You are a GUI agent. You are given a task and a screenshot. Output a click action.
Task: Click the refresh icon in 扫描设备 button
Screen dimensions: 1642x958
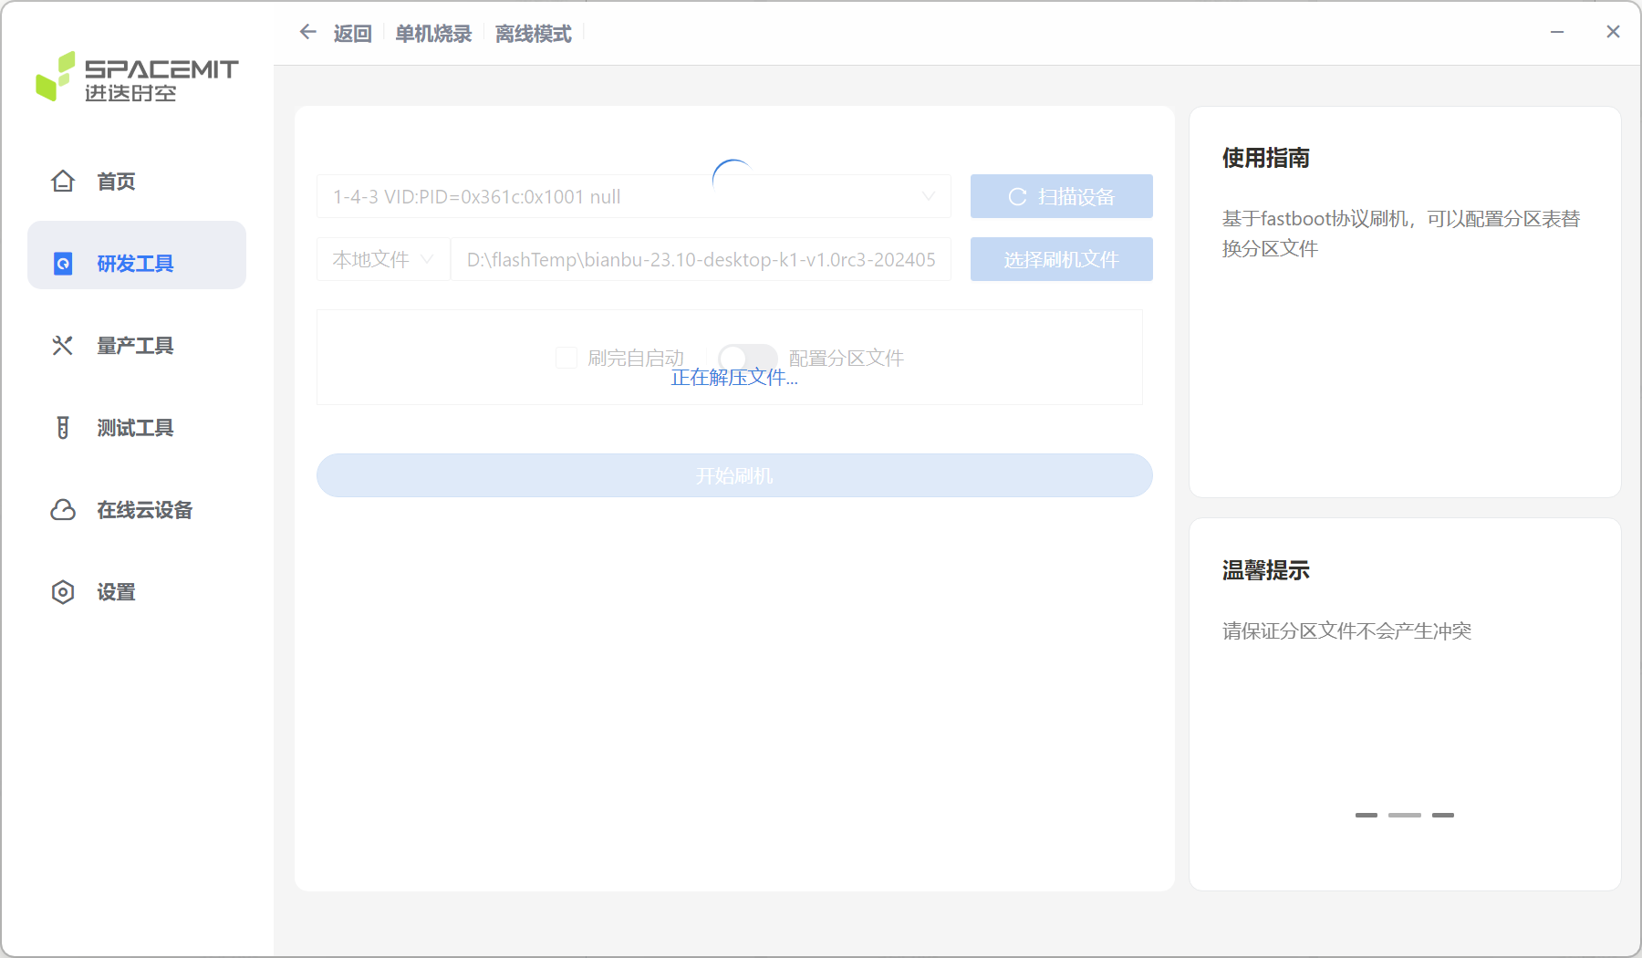1017,196
